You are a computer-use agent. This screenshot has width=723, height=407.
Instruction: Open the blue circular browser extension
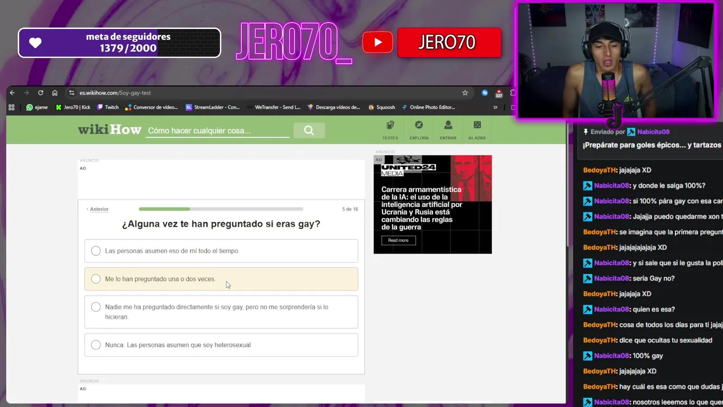point(485,93)
